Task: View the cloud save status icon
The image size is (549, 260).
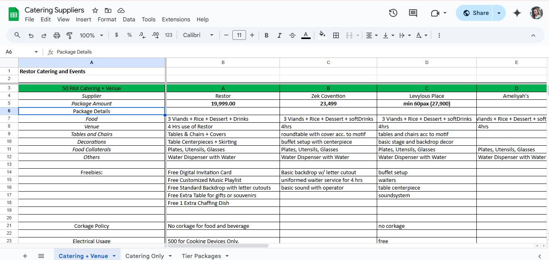Action: coord(121,10)
